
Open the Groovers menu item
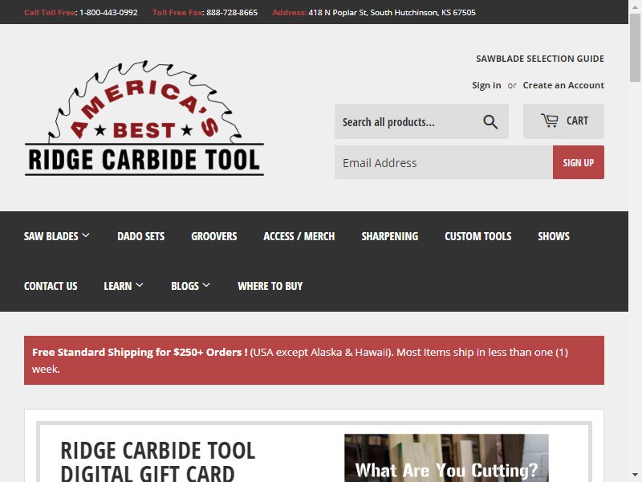point(213,236)
